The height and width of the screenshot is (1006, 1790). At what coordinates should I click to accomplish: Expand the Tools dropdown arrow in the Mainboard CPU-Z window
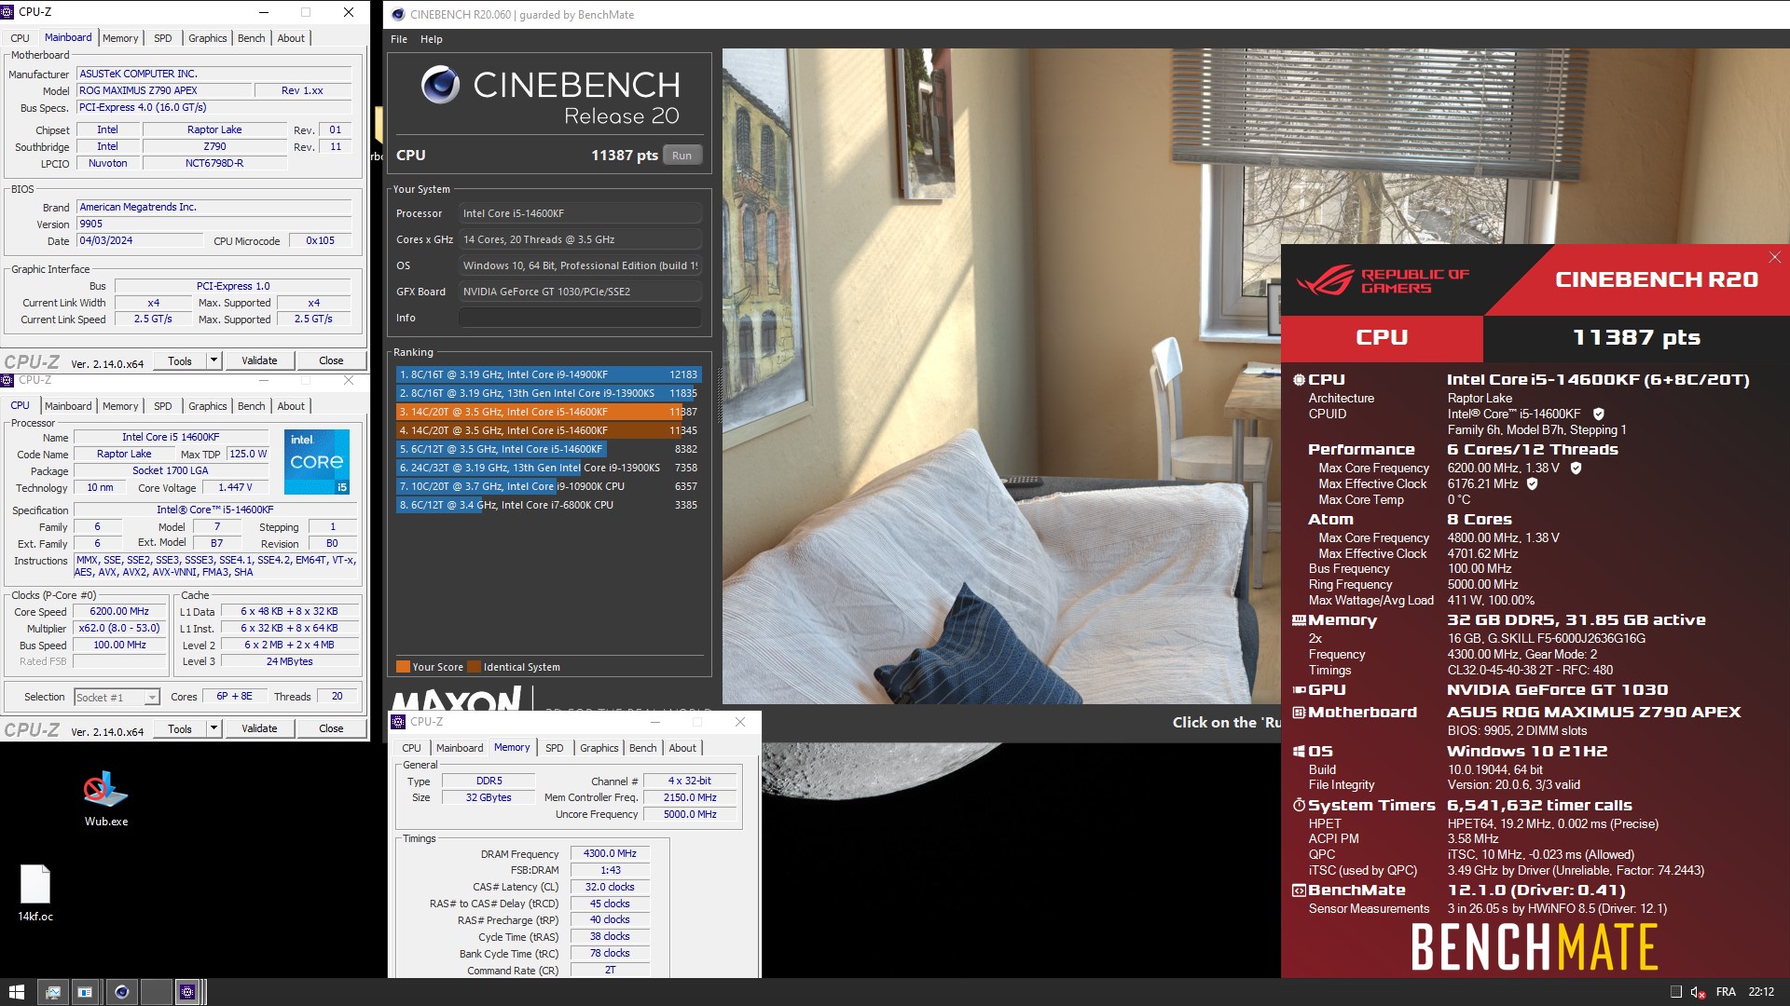(x=213, y=360)
